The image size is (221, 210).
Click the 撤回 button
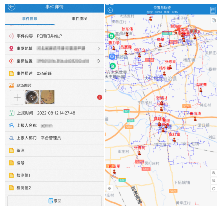click(54, 201)
